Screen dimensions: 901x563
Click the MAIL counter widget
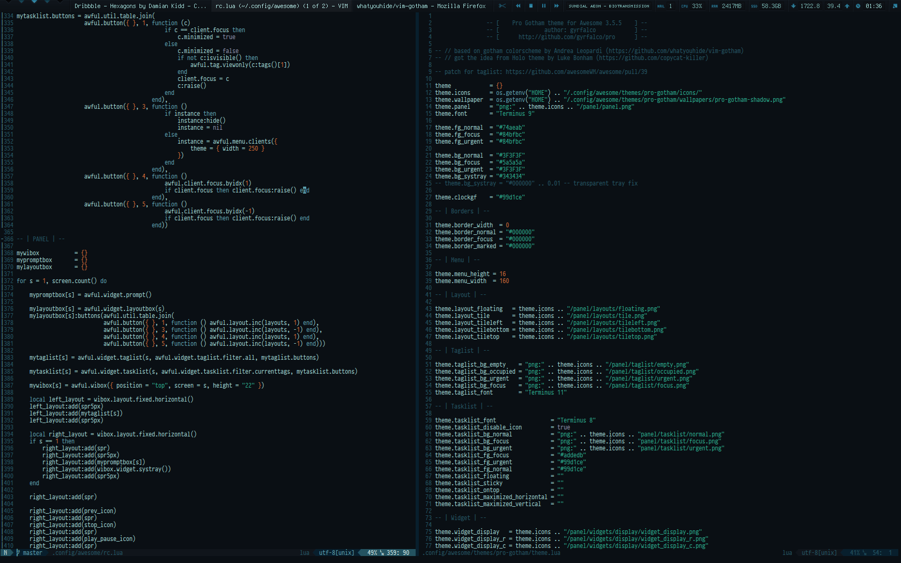click(664, 6)
